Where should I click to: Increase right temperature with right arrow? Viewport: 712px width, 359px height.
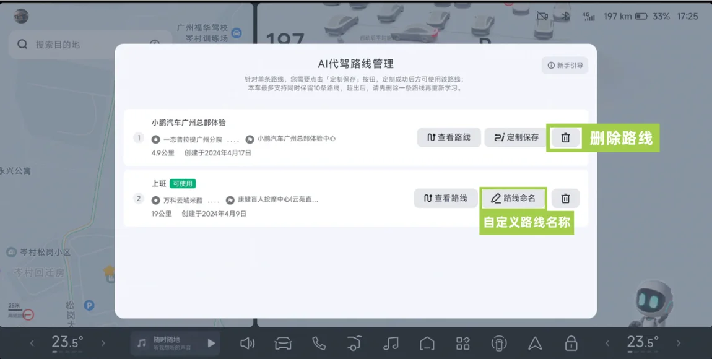click(x=679, y=344)
